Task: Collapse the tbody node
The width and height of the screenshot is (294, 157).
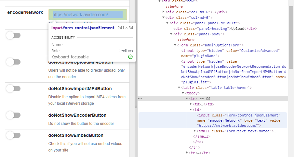Action: click(x=183, y=93)
